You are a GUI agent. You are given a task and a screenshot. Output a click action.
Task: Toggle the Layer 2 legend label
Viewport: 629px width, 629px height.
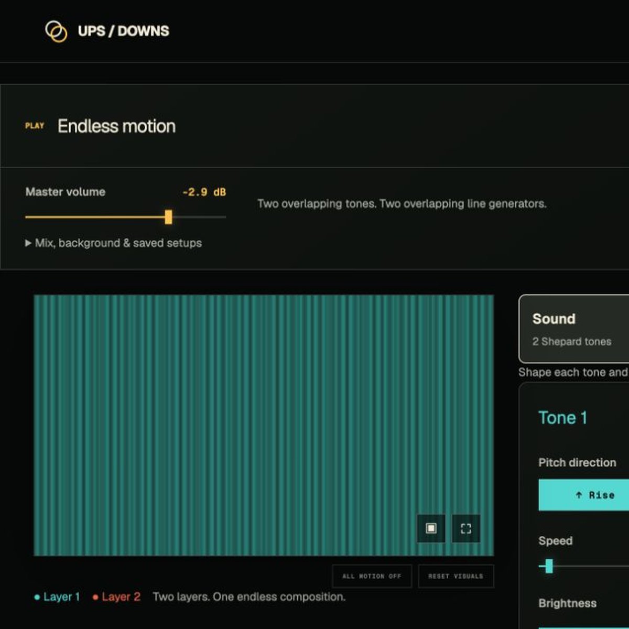pyautogui.click(x=116, y=597)
